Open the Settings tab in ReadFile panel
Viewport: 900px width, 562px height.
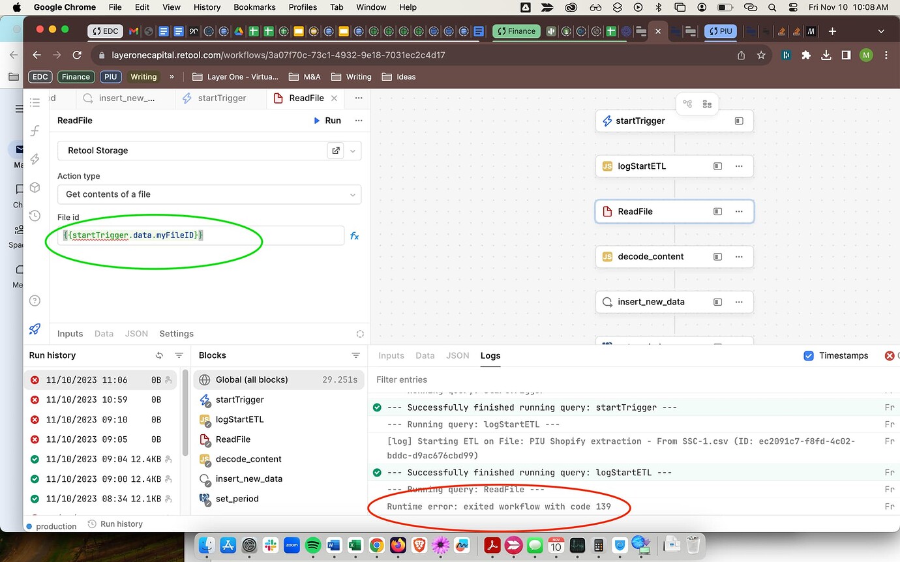coord(176,333)
